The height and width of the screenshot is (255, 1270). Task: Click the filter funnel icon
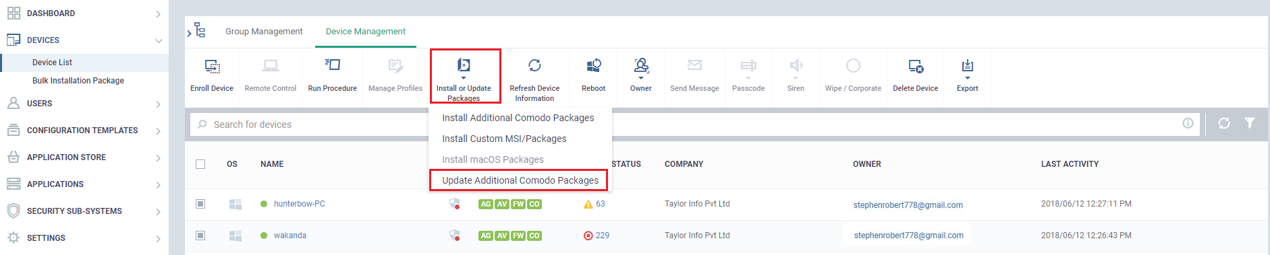coord(1250,123)
